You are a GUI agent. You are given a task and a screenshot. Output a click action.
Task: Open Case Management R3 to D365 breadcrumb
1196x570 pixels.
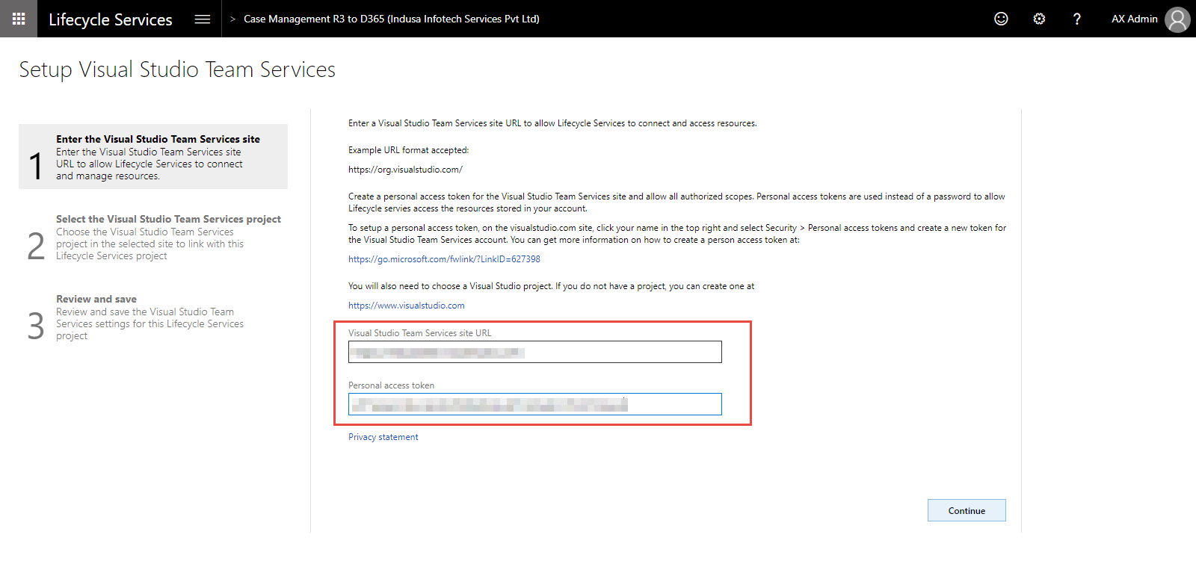click(x=392, y=19)
